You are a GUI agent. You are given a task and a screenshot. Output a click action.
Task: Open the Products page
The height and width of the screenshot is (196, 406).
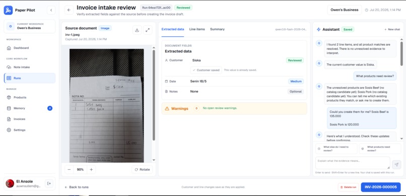tap(30, 97)
